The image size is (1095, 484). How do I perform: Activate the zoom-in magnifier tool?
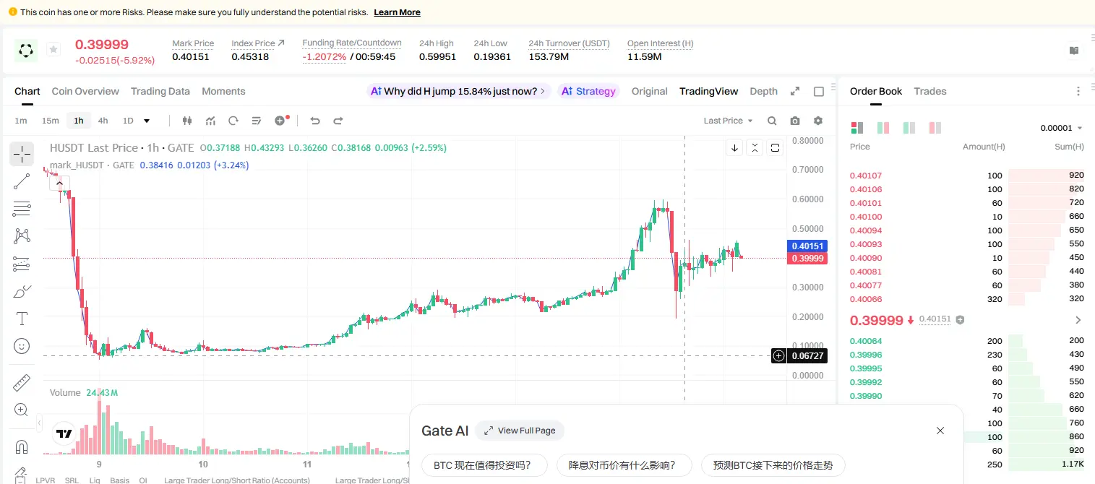(22, 410)
